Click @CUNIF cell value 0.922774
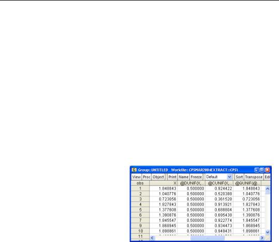This screenshot has height=242, width=279. (x=219, y=220)
